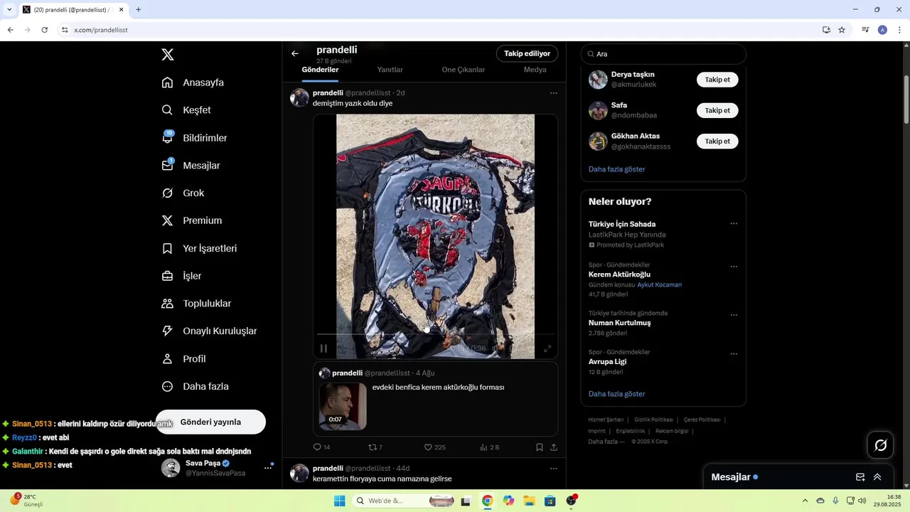Expand the Mesajlar drawer
Image resolution: width=910 pixels, height=512 pixels.
[x=877, y=477]
